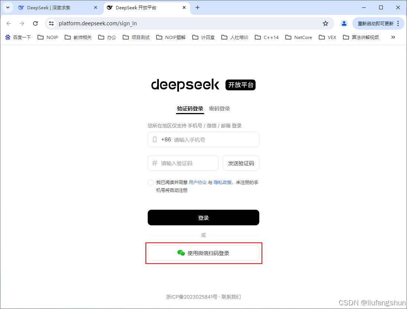Open the NetCore bookmark folder
This screenshot has width=407, height=309.
[299, 37]
